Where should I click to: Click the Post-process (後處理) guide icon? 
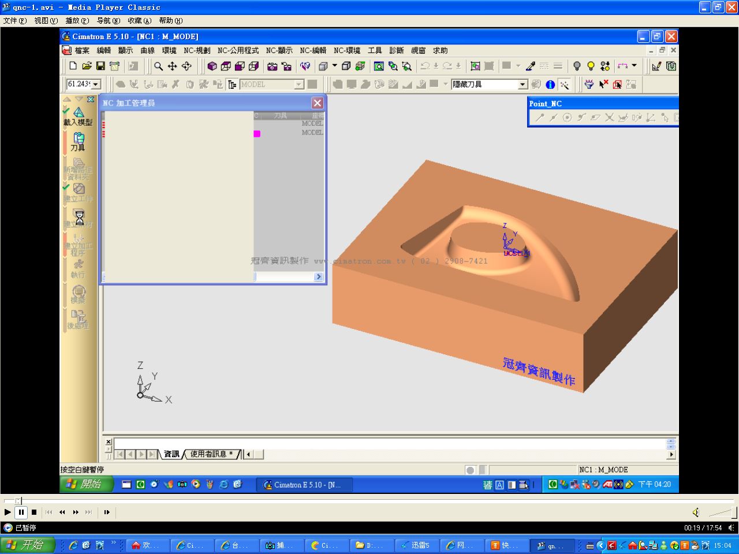click(78, 320)
